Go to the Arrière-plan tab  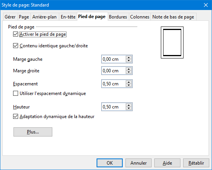pos(45,17)
